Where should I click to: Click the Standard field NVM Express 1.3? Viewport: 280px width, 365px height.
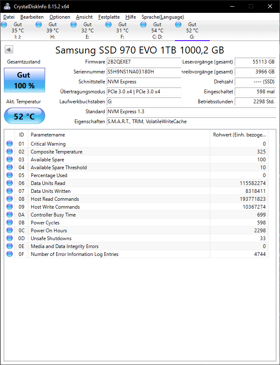click(x=191, y=112)
